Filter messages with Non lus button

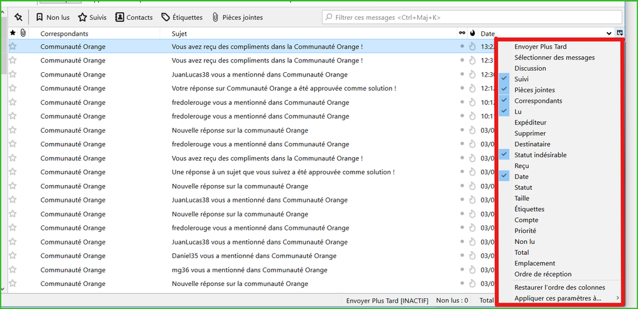click(52, 17)
